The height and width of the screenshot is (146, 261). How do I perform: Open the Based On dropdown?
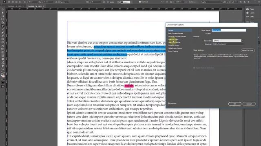pos(228,41)
